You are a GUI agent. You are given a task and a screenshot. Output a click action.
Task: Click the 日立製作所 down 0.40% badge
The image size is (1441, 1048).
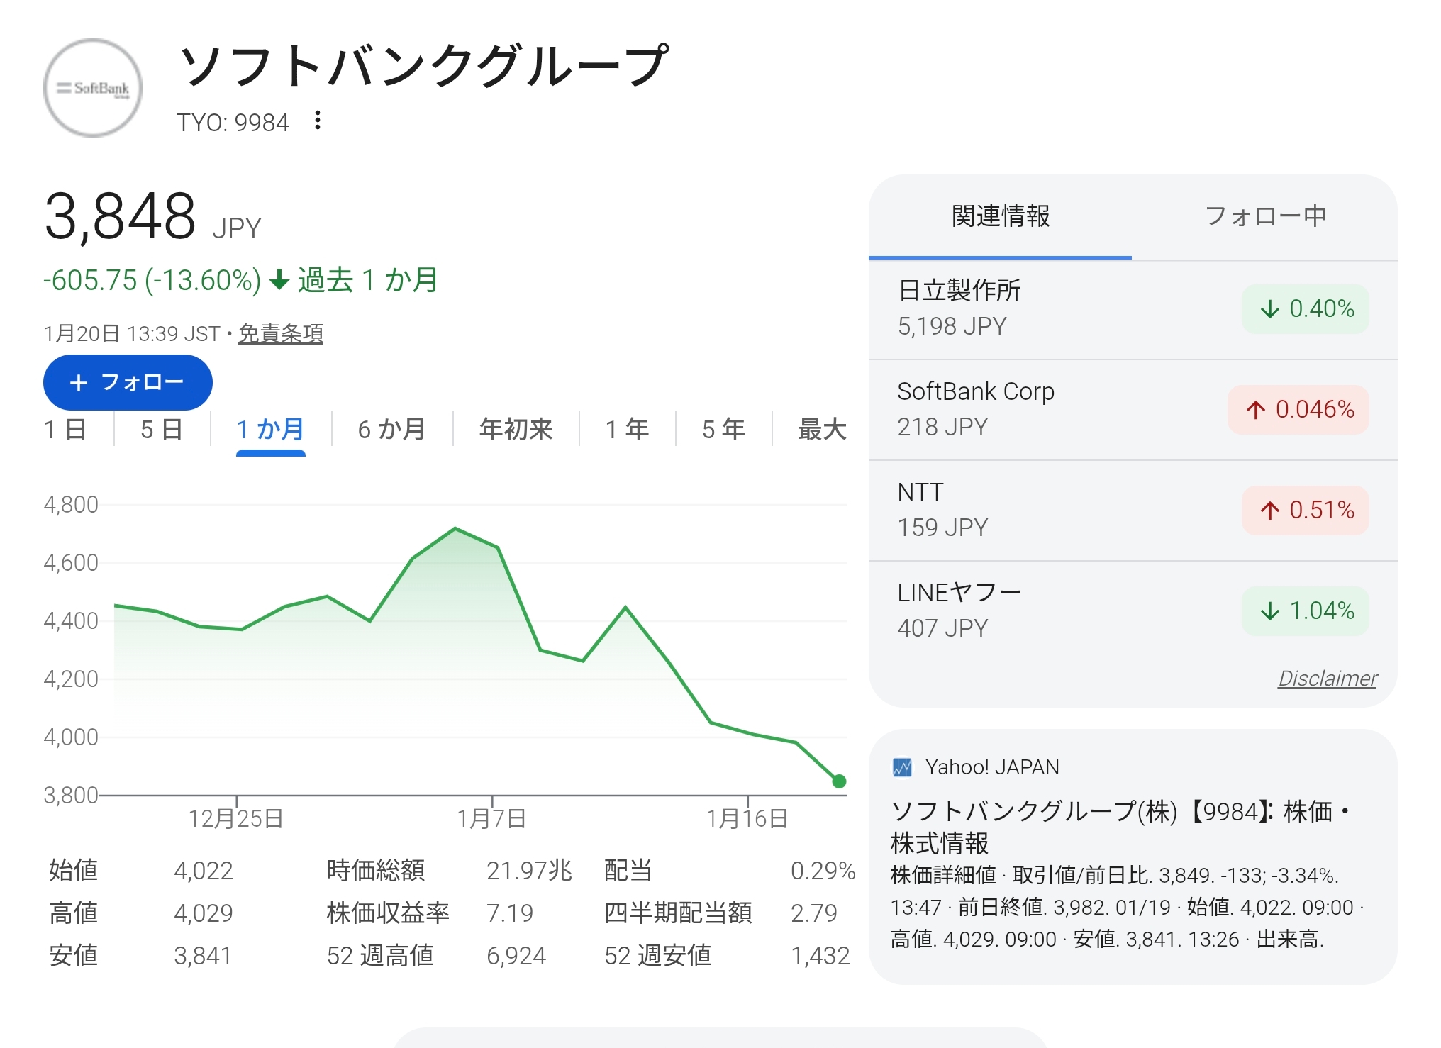click(1306, 309)
